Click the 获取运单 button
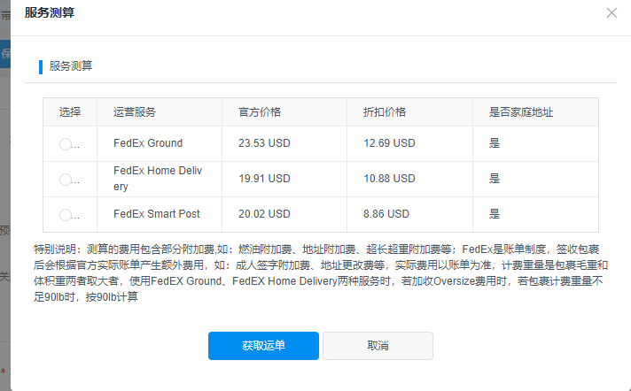Screen dimensions: 631x391 pyautogui.click(x=263, y=346)
